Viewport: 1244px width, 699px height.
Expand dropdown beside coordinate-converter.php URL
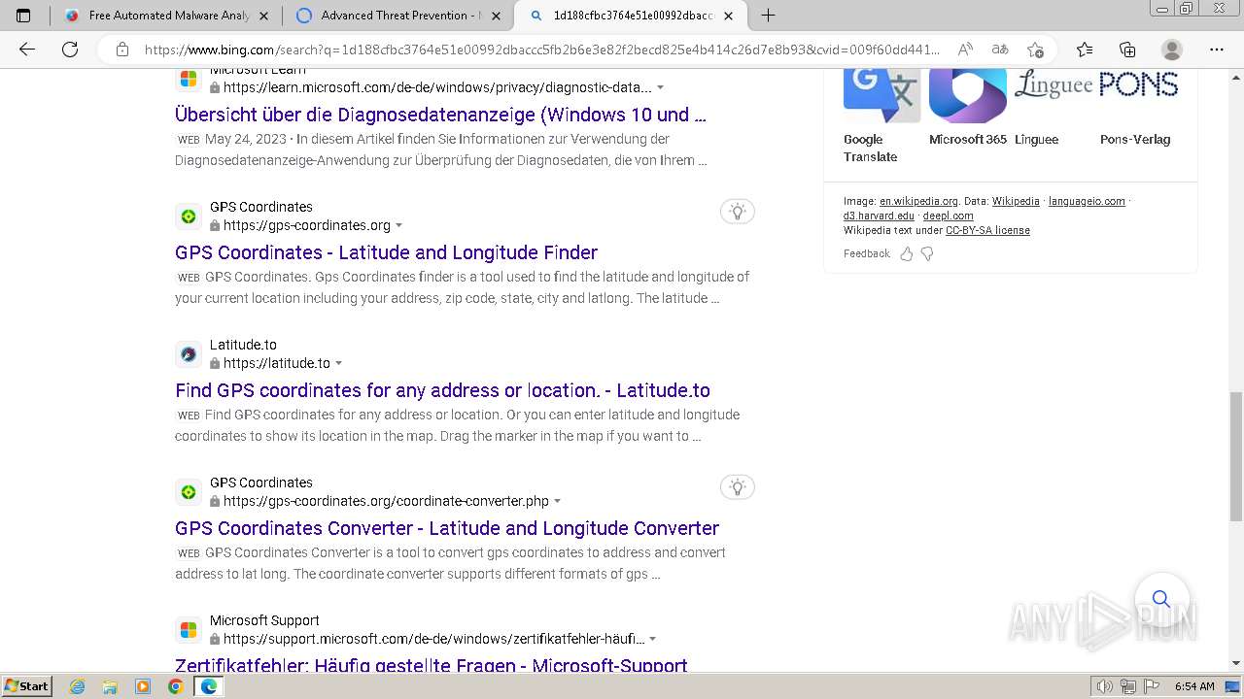point(557,501)
